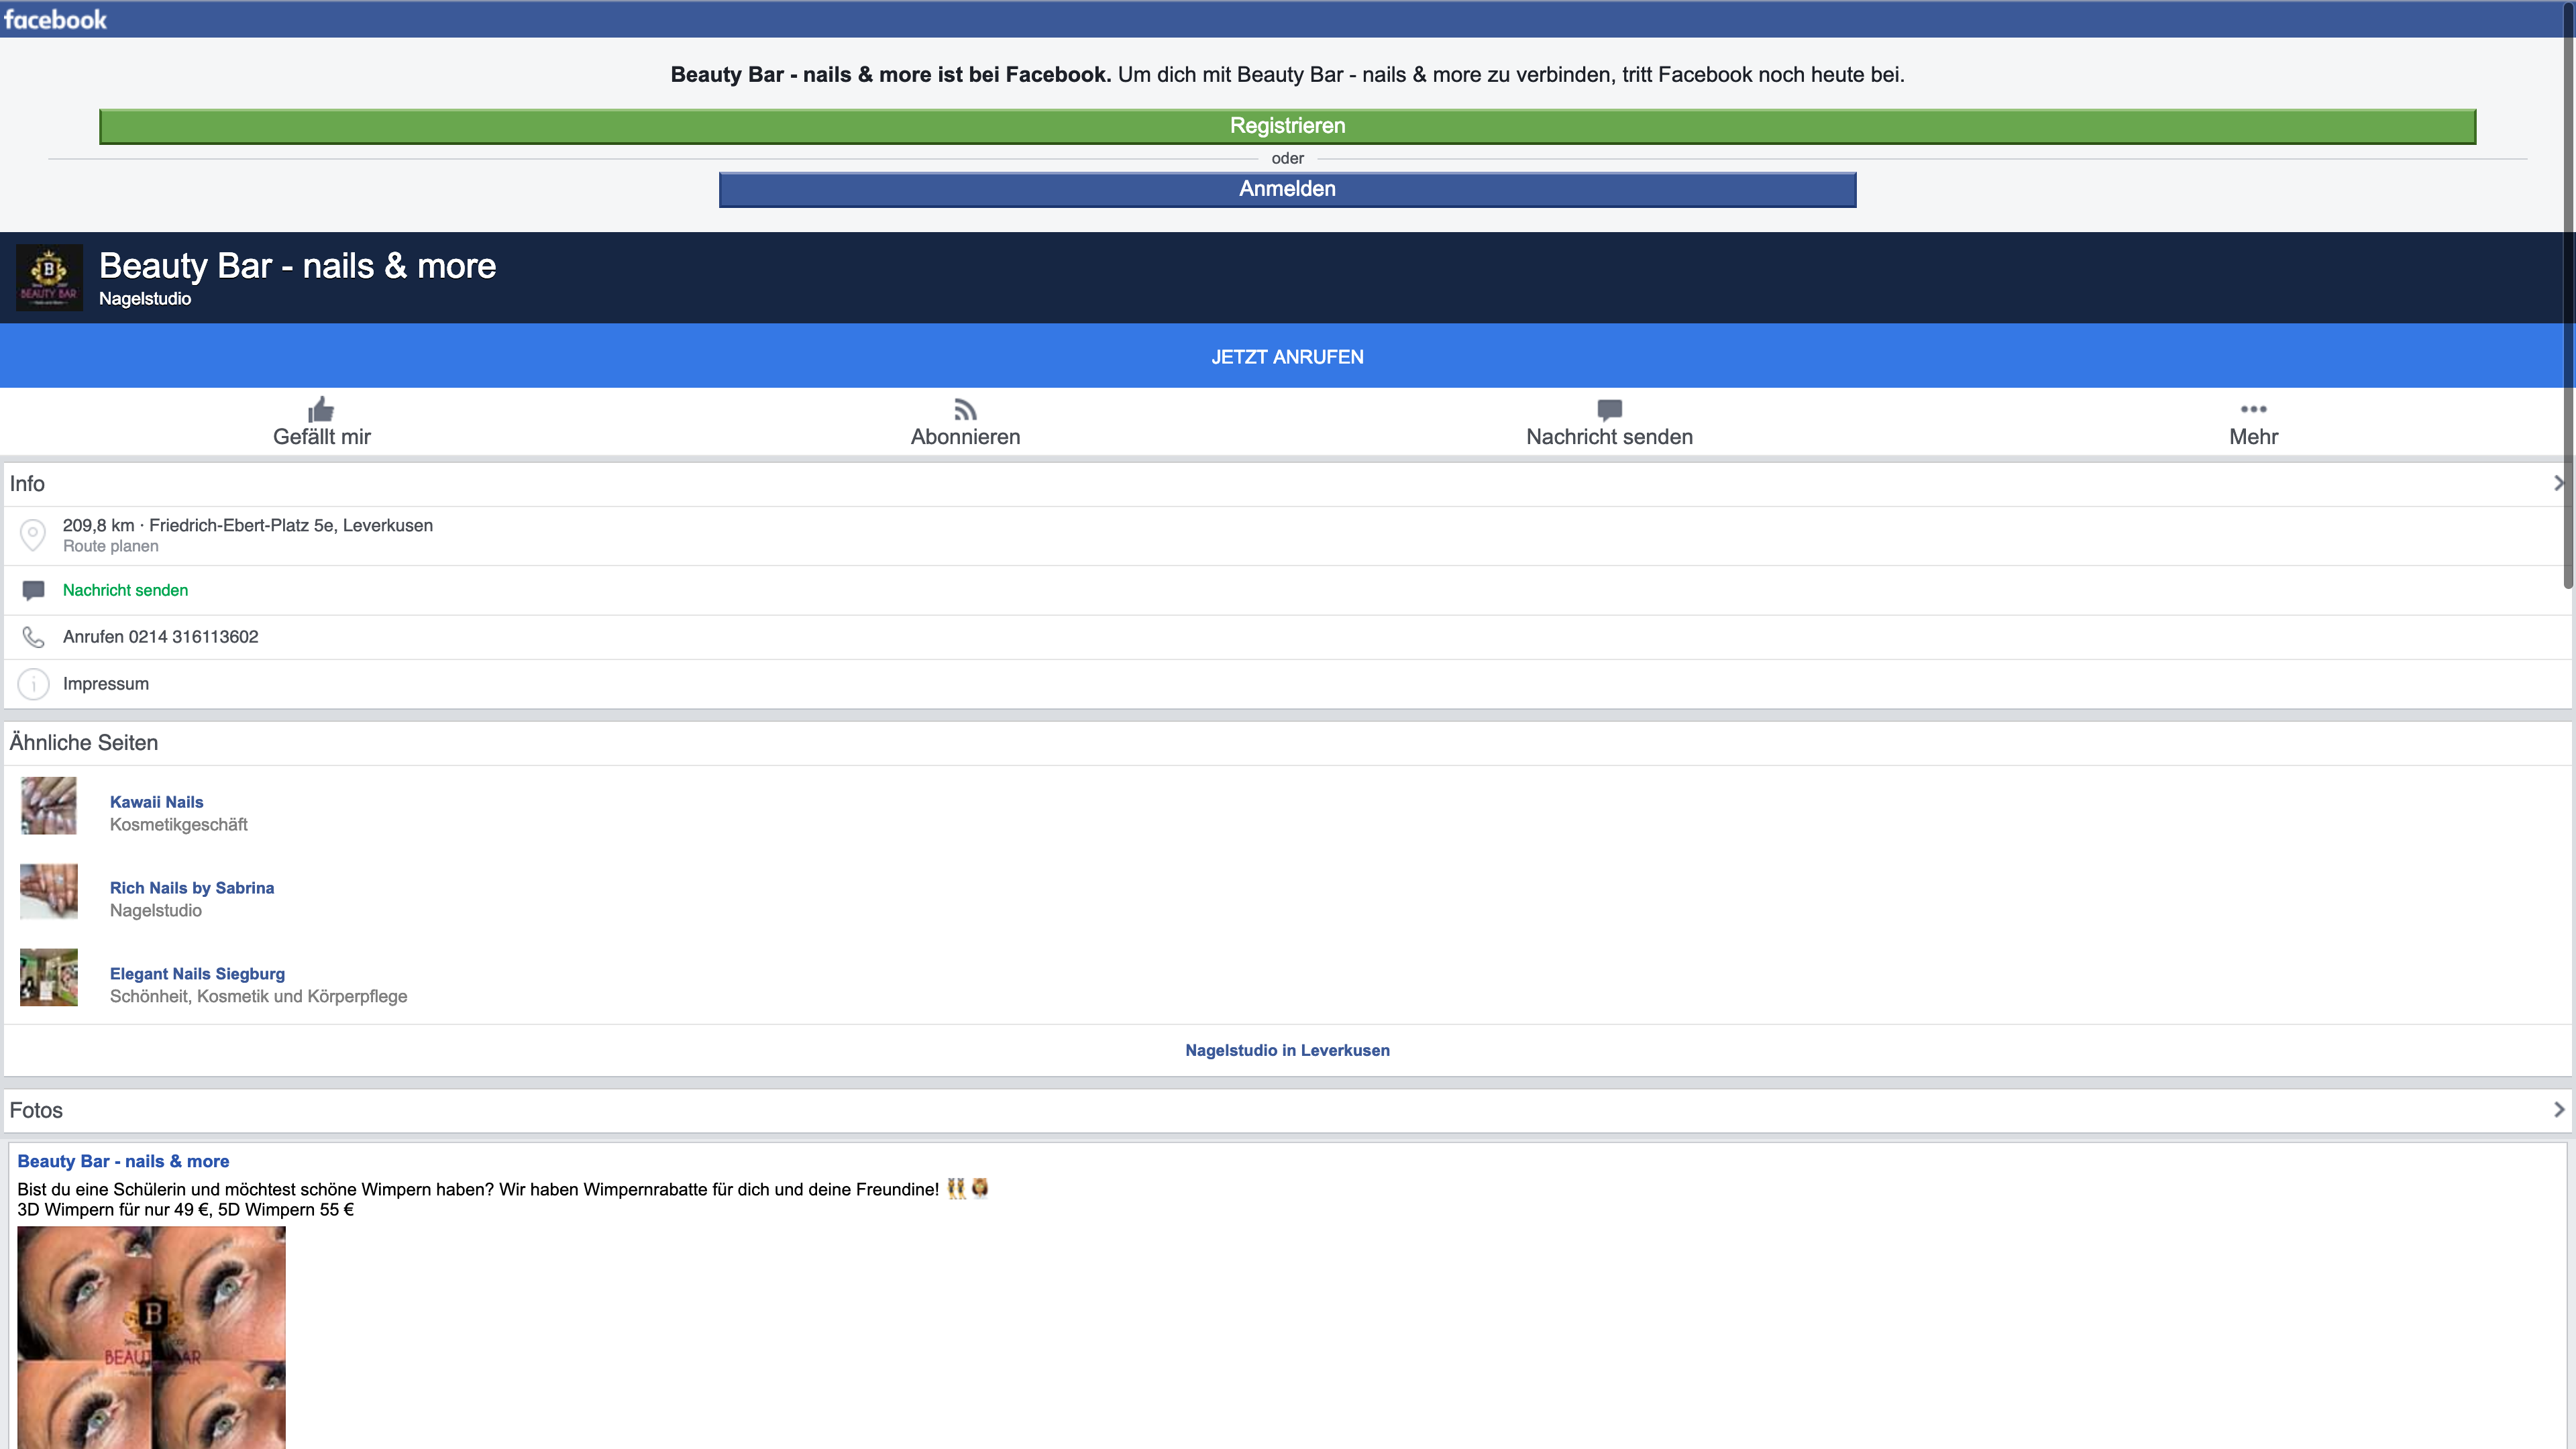Click the green Nachricht senden link

125,590
